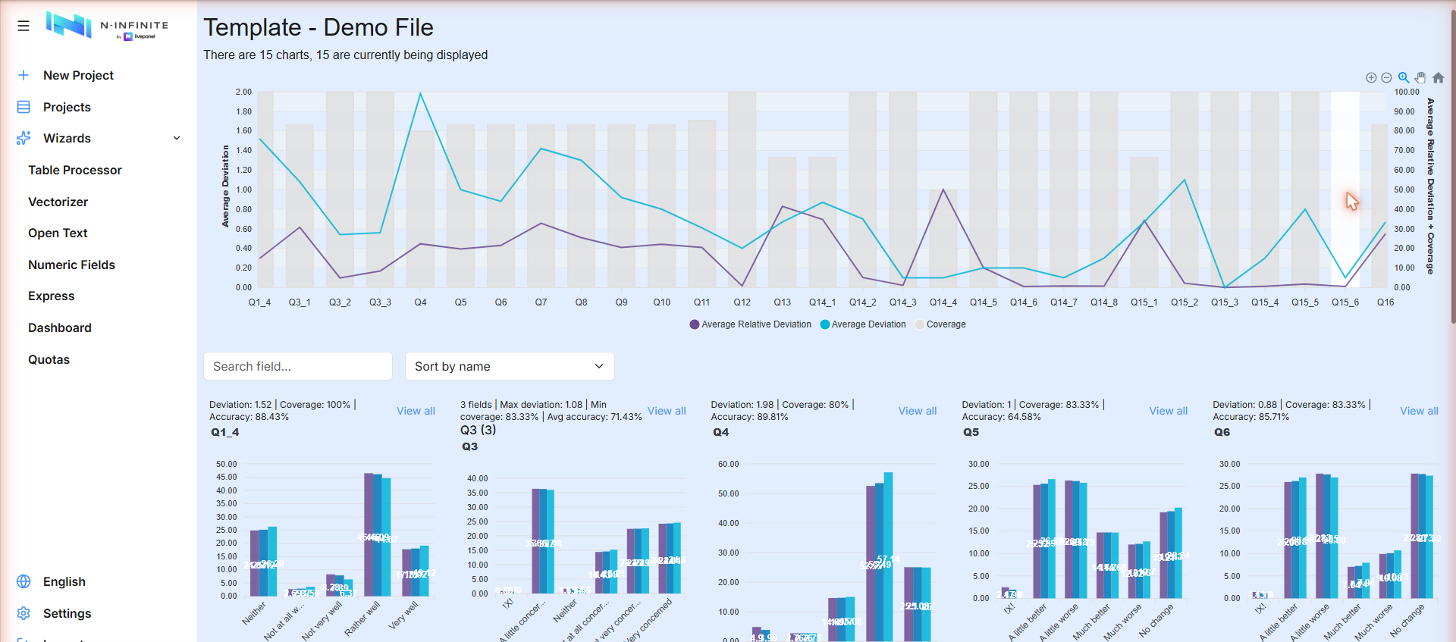Screen dimensions: 1456x642
Task: Click the Q3 (3) group title
Action: click(x=479, y=430)
